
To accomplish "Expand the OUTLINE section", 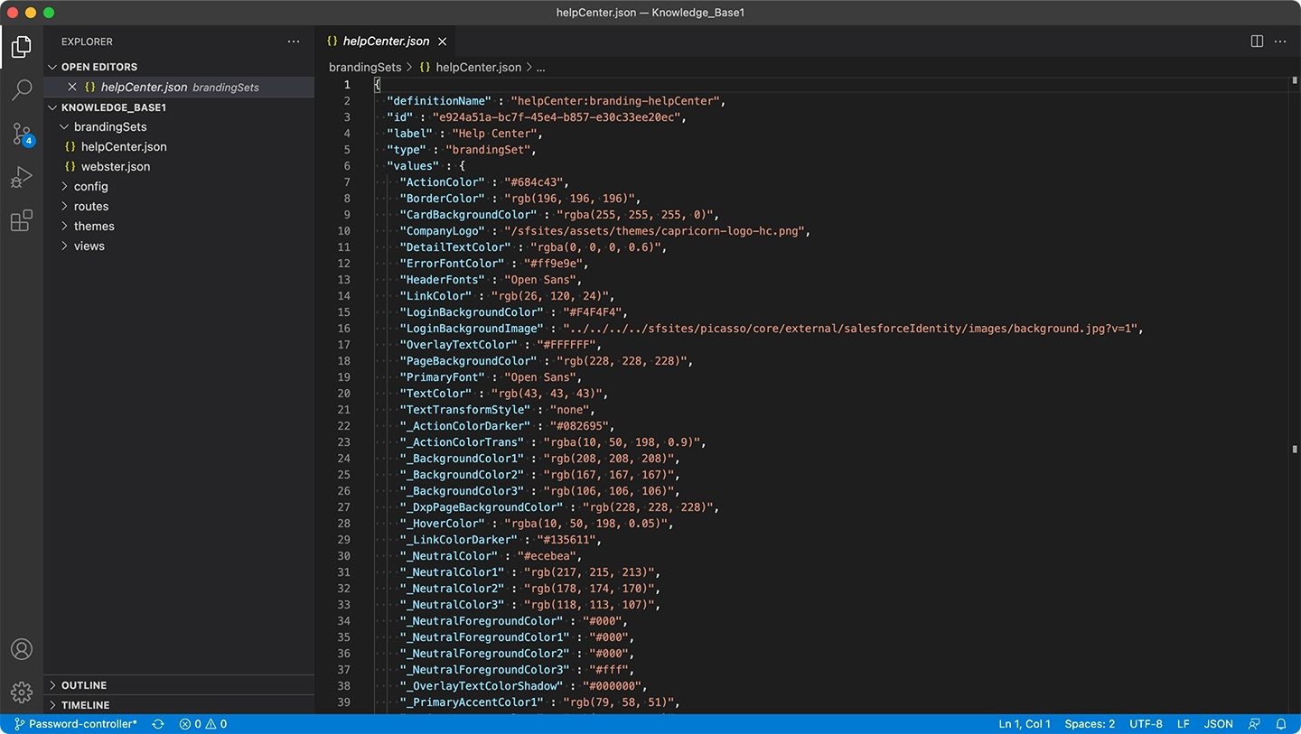I will (84, 685).
